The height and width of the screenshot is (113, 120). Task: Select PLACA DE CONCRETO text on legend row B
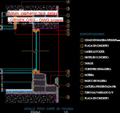(96, 46)
